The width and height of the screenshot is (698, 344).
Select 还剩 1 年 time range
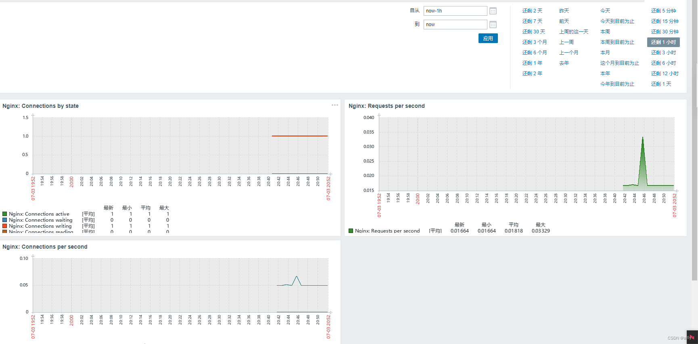click(532, 63)
